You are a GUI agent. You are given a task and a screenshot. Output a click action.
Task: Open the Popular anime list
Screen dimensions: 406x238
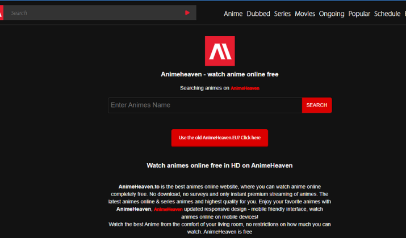click(x=359, y=14)
